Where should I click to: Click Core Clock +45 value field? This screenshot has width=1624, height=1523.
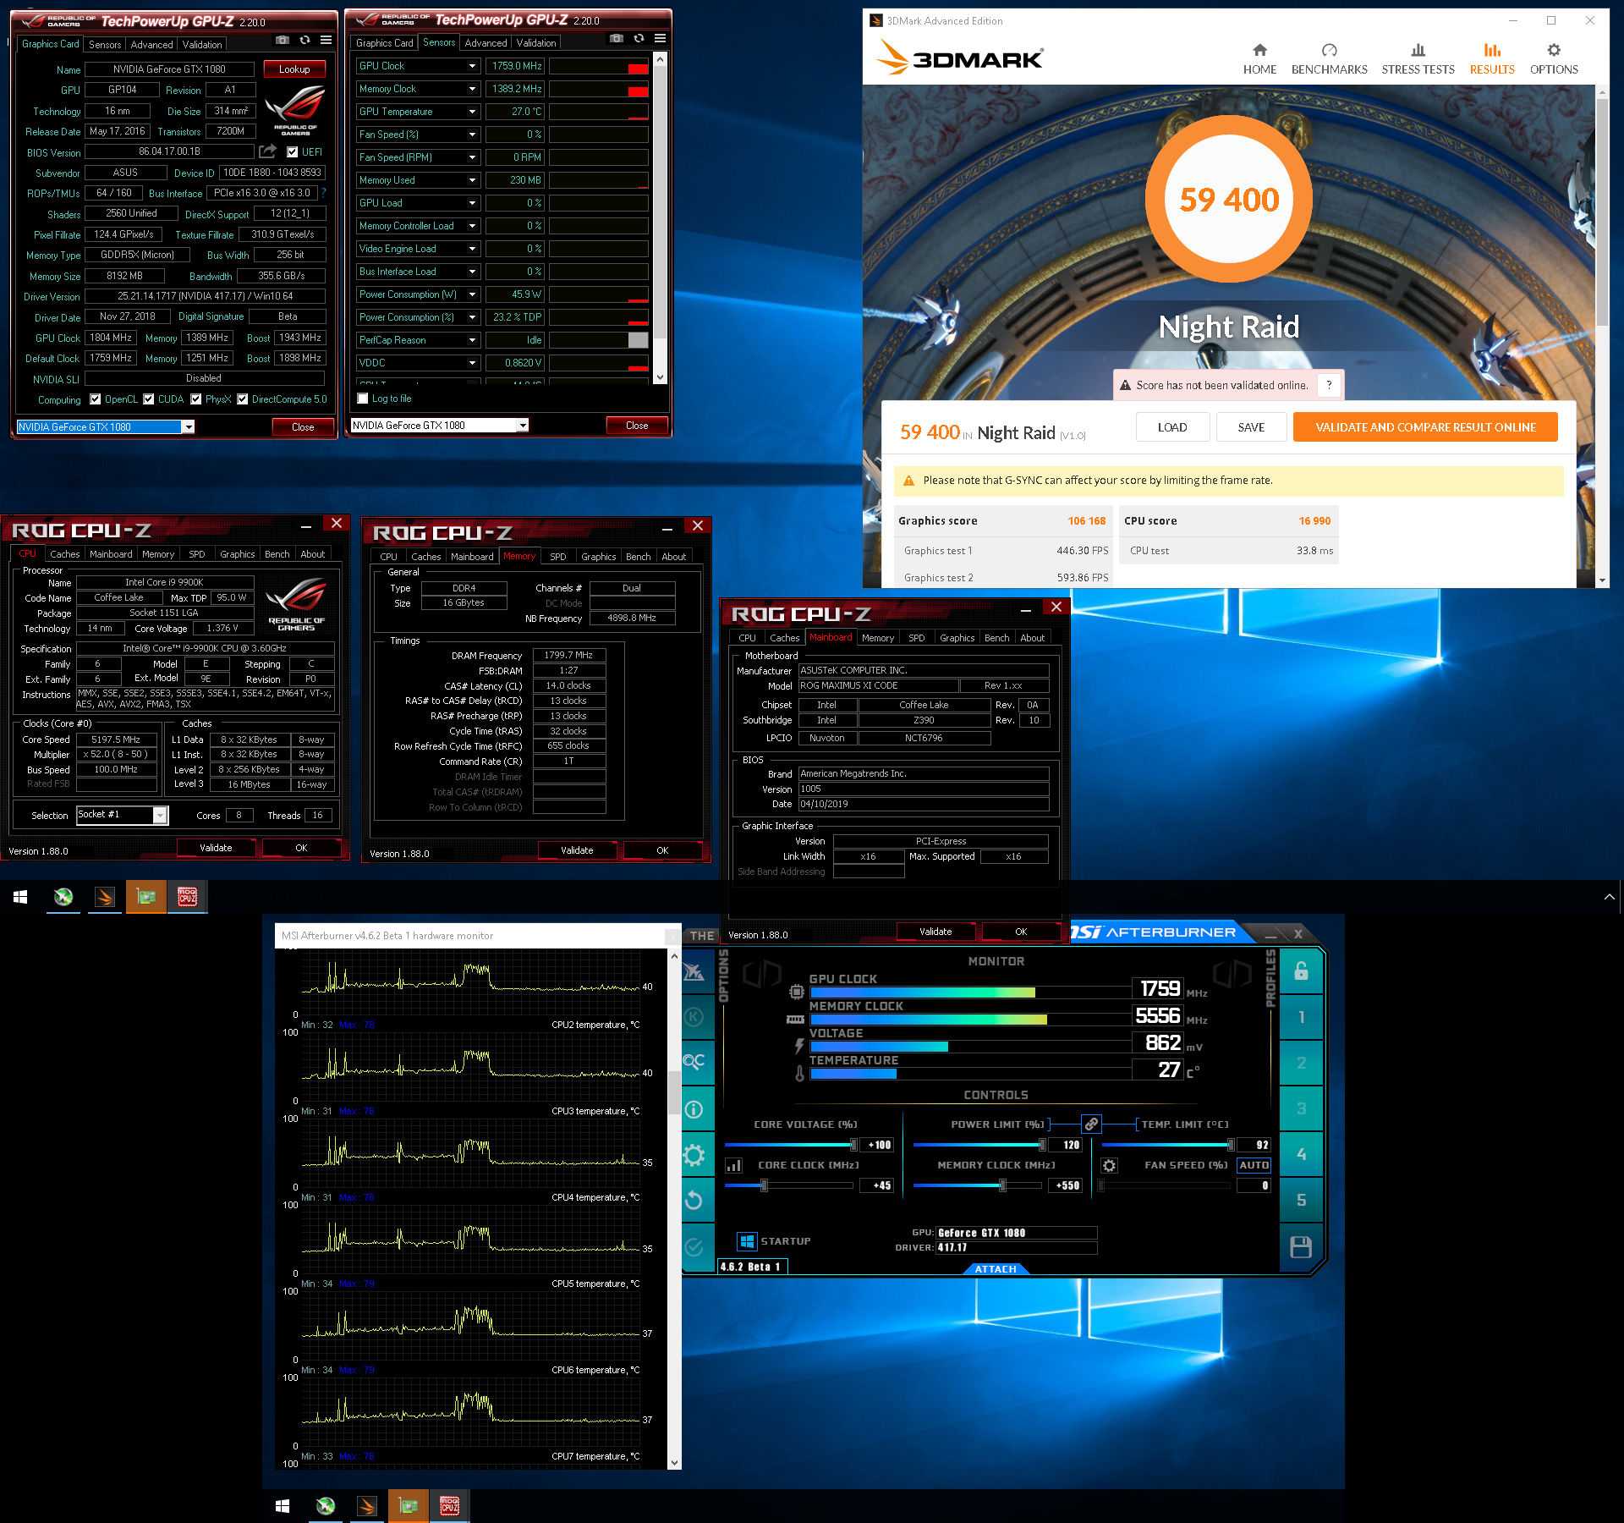pos(876,1185)
